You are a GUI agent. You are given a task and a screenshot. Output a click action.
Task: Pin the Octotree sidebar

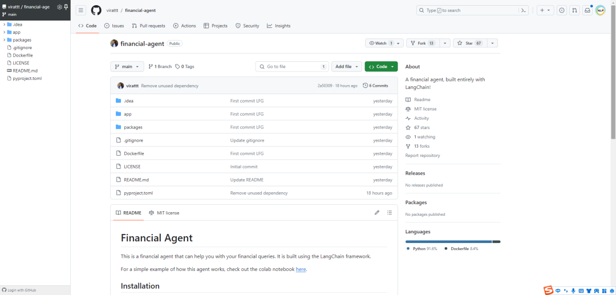[66, 7]
